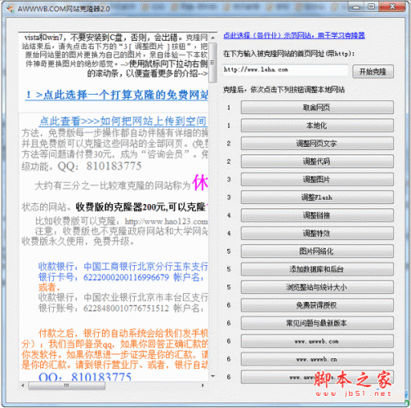Click the http://www.hao123.com text

click(166, 221)
